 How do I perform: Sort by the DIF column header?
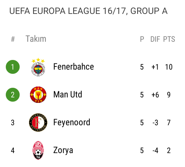[155, 39]
